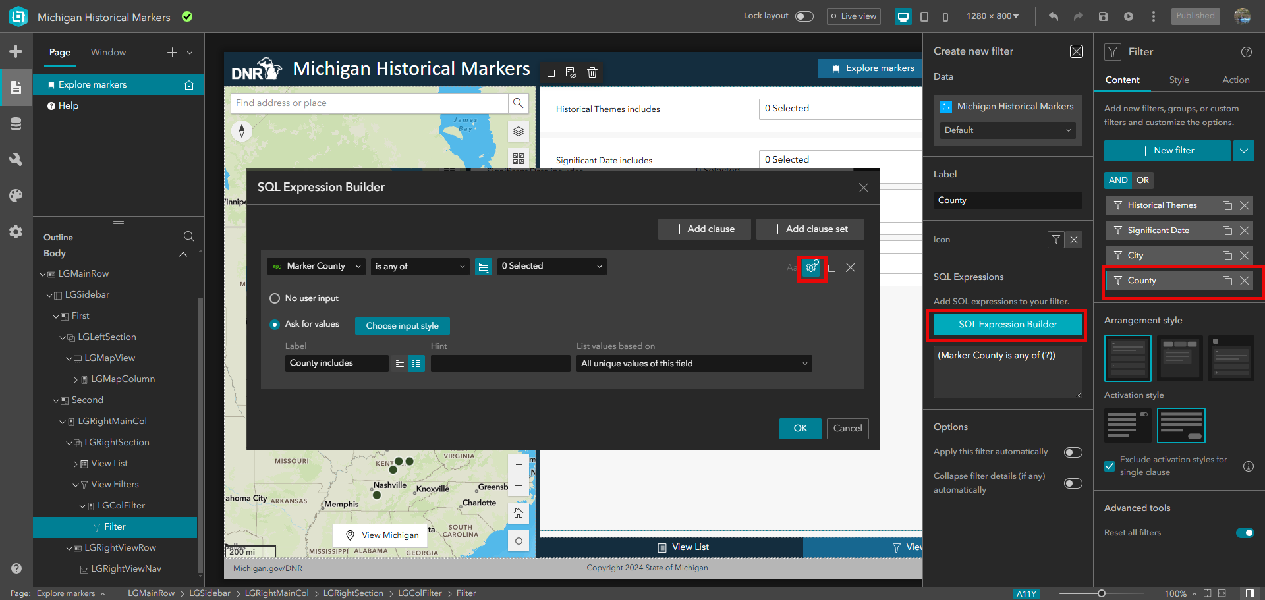Click the save icon in top toolbar
Image resolution: width=1265 pixels, height=600 pixels.
coord(1104,16)
